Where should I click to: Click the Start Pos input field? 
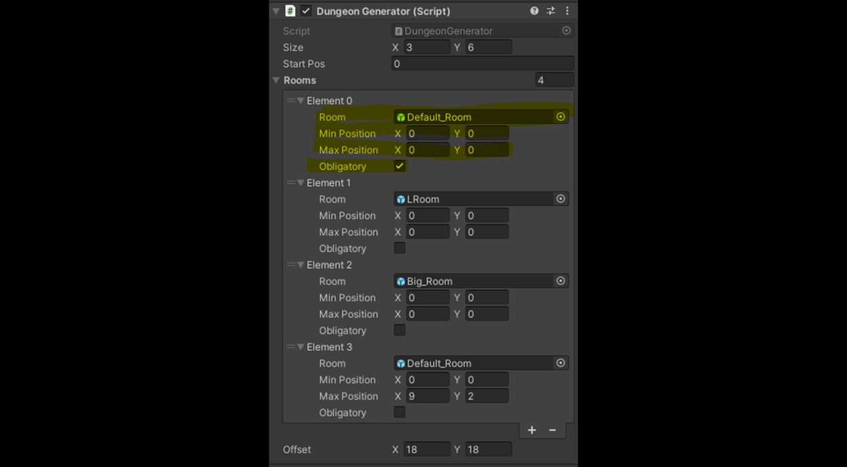[482, 64]
